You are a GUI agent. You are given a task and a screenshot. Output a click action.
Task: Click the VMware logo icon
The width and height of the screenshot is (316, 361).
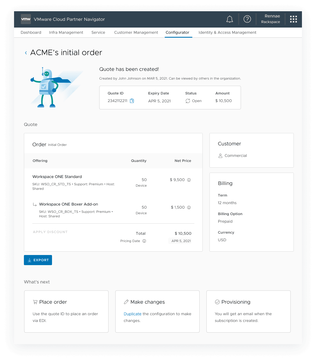(26, 19)
